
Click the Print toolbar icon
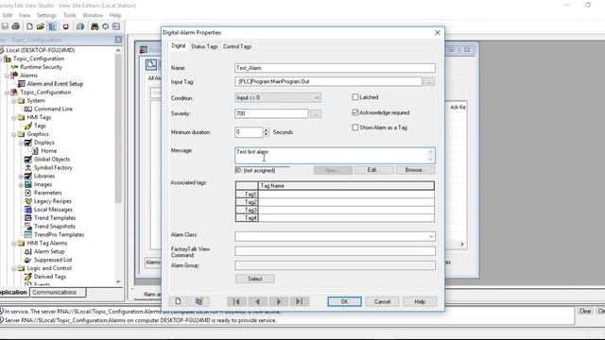click(16, 26)
